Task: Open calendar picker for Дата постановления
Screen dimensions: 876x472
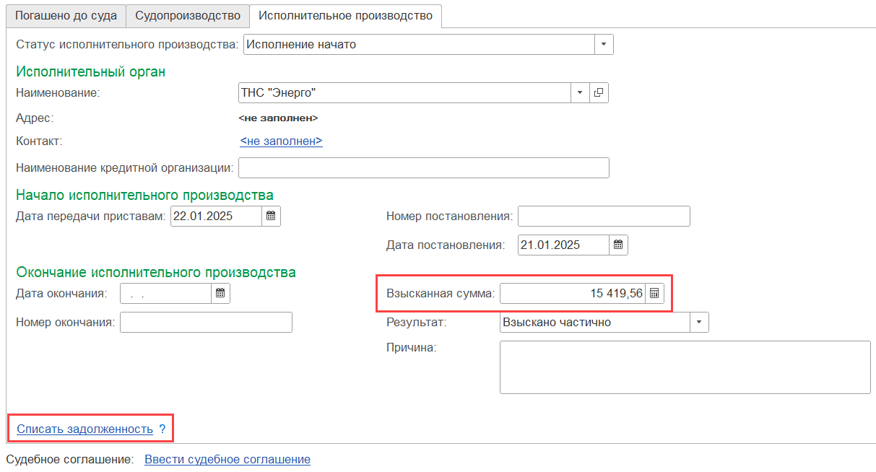Action: pyautogui.click(x=618, y=245)
